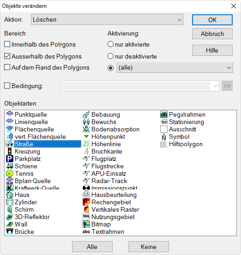Select the Rechengebiet grid icon
This screenshot has height=255, width=241.
click(x=86, y=202)
